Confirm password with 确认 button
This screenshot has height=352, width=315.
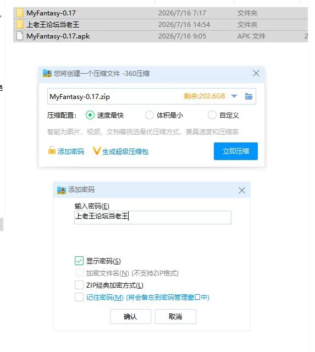click(130, 317)
